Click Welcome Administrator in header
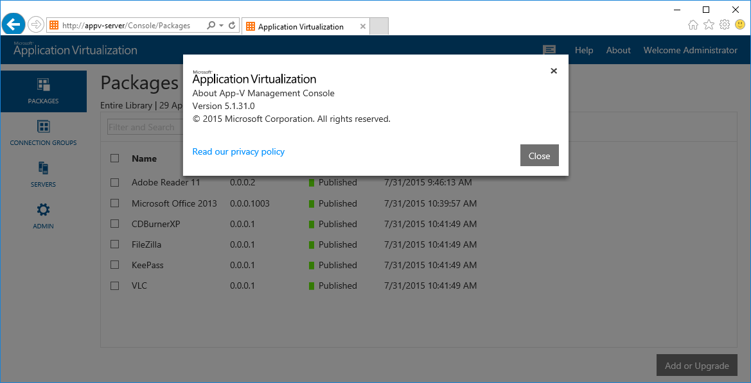751x383 pixels. coord(690,50)
